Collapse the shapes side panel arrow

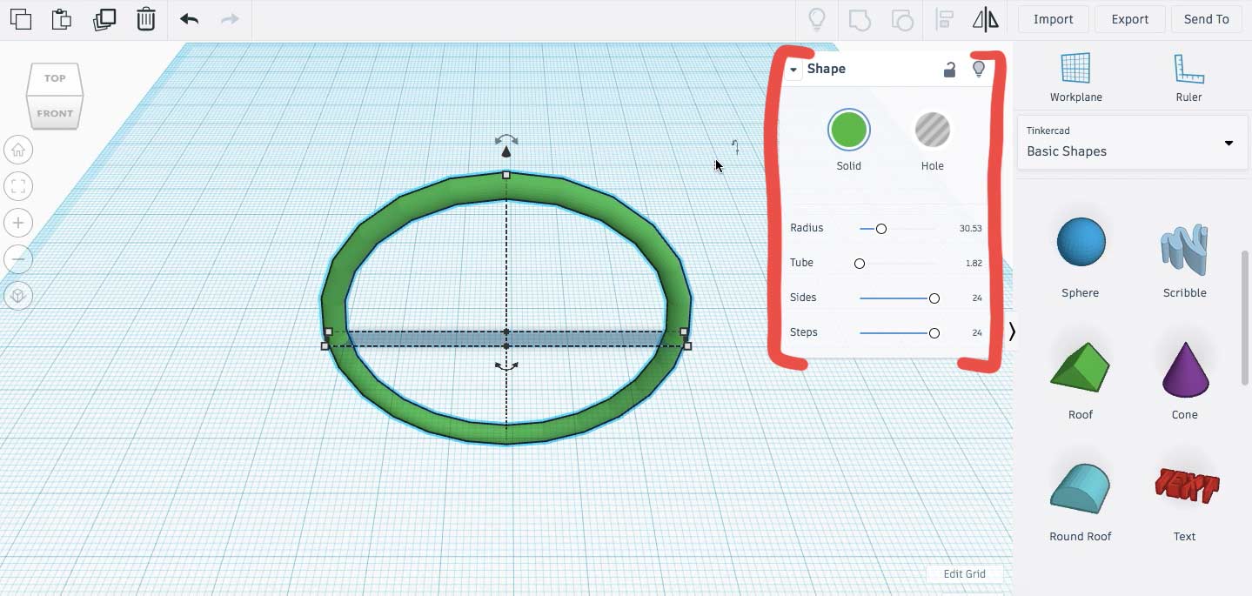1012,331
